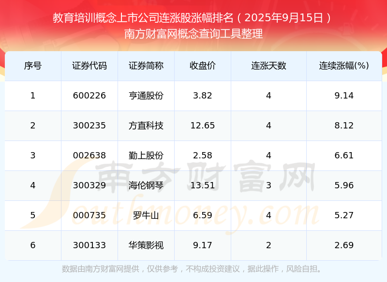Viewport: 387px width, 282px height.
Task: Select stock name 罗牛山
Action: [x=146, y=215]
